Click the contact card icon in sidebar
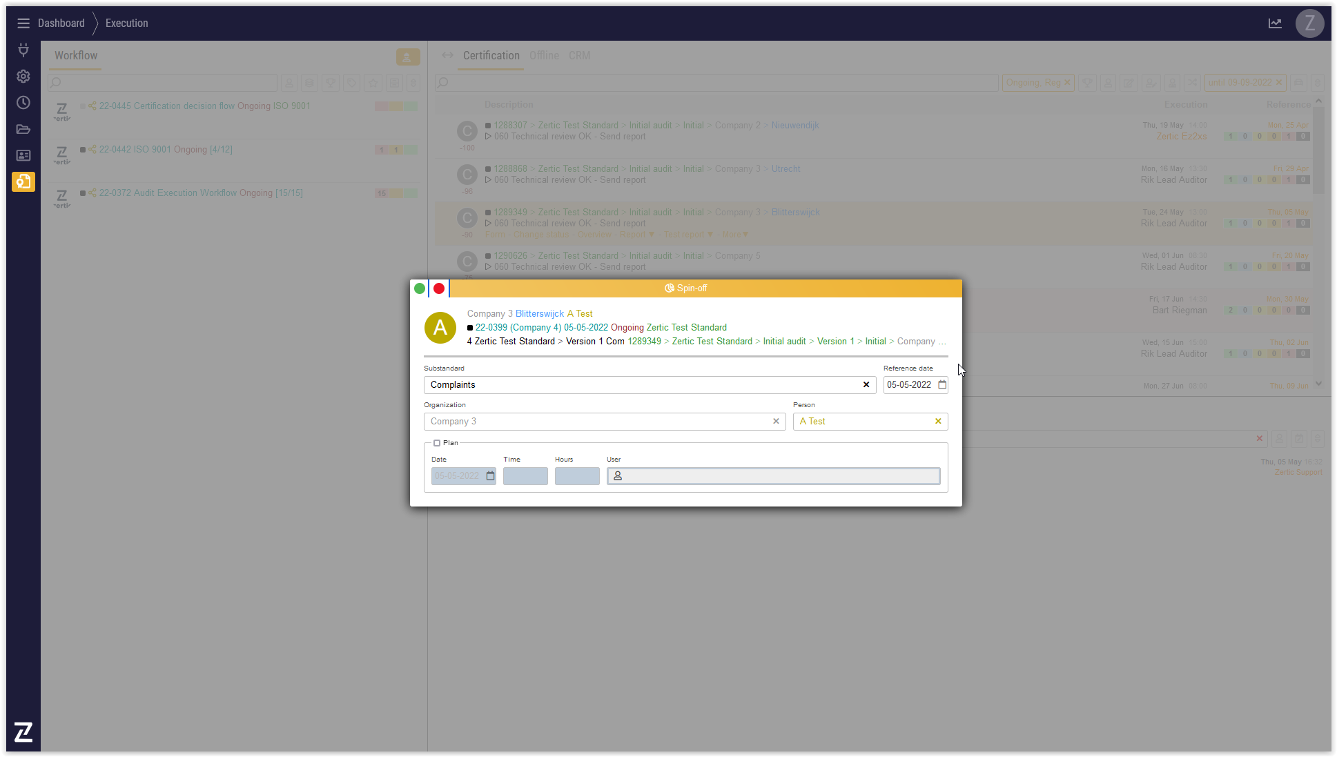This screenshot has height=757, width=1337. 23,155
